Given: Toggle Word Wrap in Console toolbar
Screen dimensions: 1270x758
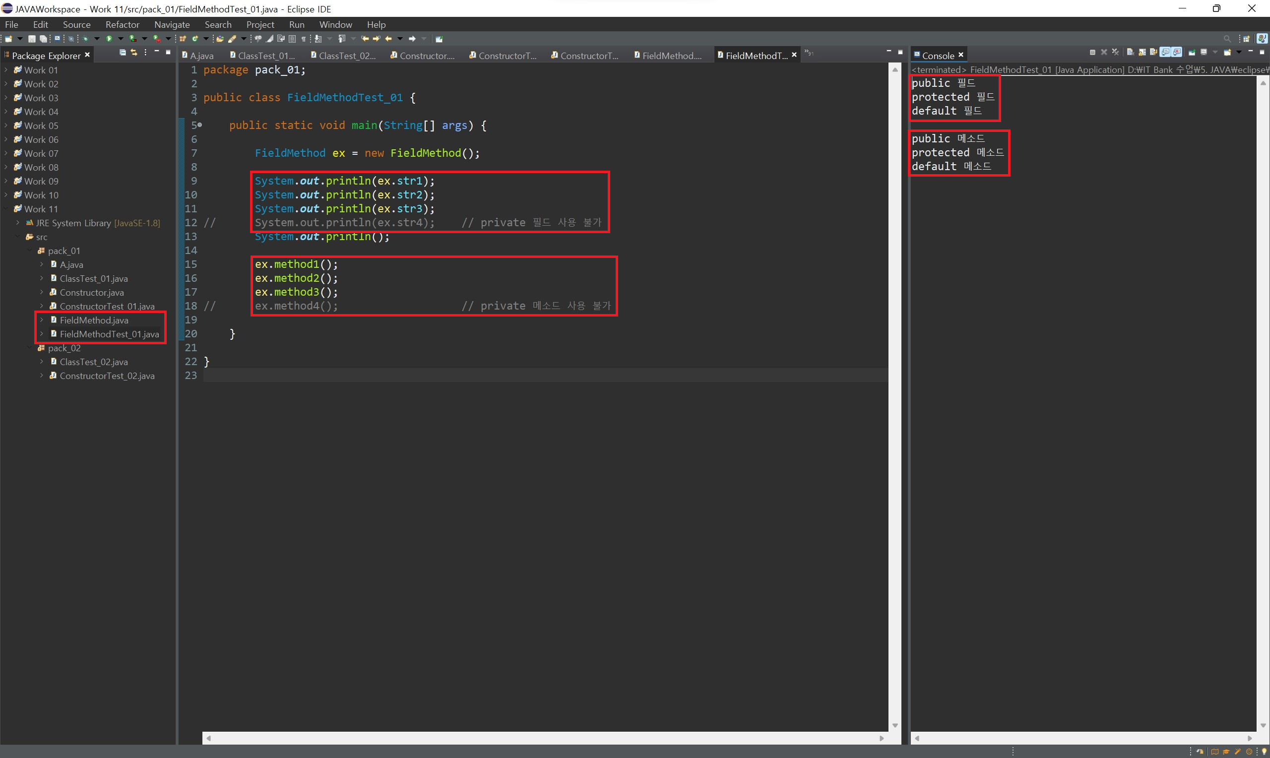Looking at the screenshot, I should [x=1153, y=52].
